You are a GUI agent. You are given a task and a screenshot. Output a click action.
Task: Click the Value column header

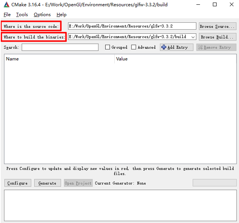175,59
